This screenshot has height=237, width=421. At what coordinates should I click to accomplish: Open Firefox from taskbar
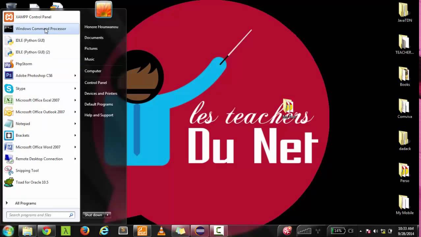pyautogui.click(x=85, y=231)
